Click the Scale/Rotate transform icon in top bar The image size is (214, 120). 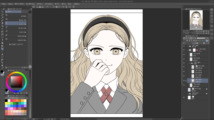pos(59,7)
